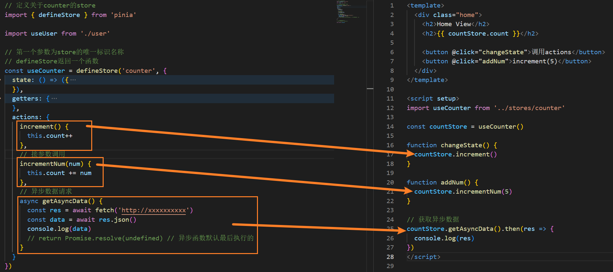Select line number 1 in the right editor
This screenshot has height=272, width=613.
[x=392, y=6]
